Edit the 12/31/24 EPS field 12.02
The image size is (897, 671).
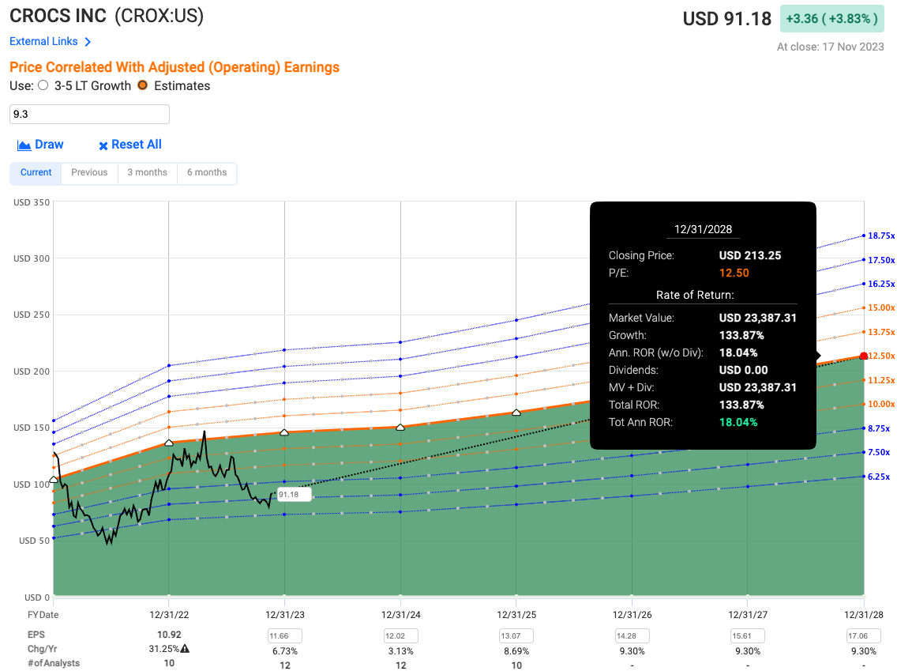click(x=401, y=635)
